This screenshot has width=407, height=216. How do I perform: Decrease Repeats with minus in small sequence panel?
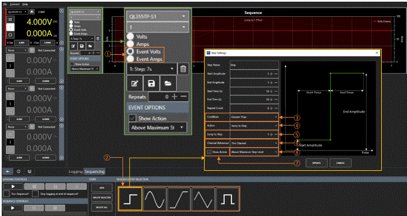point(98,53)
